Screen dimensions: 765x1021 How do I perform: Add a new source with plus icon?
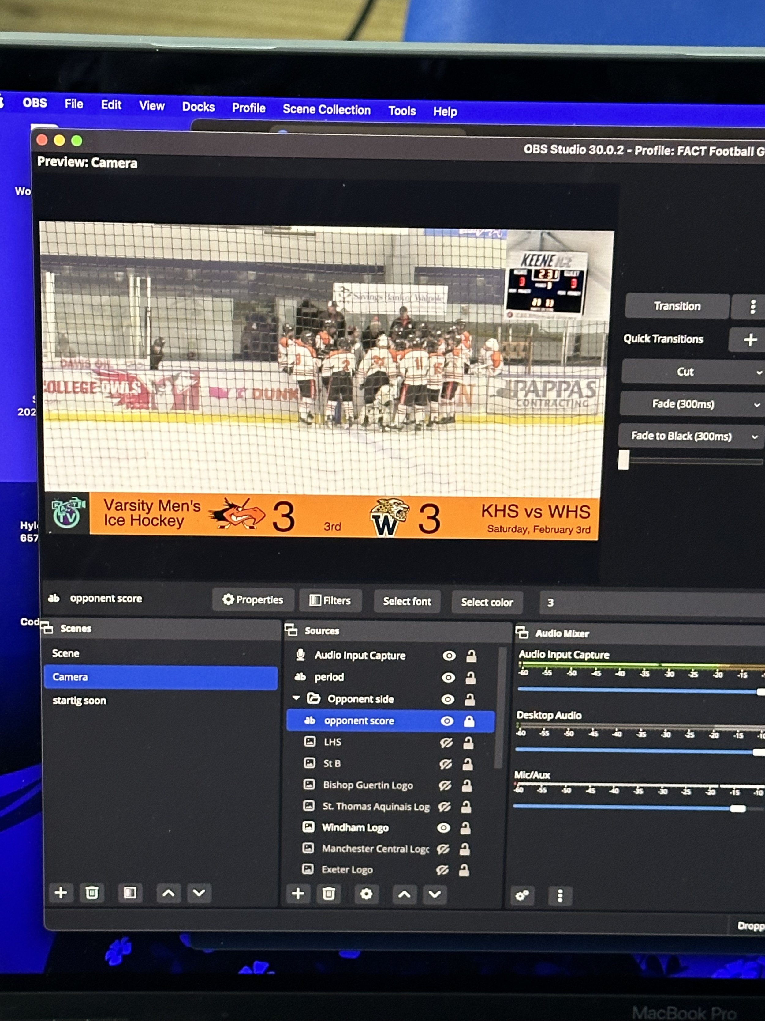pyautogui.click(x=298, y=894)
